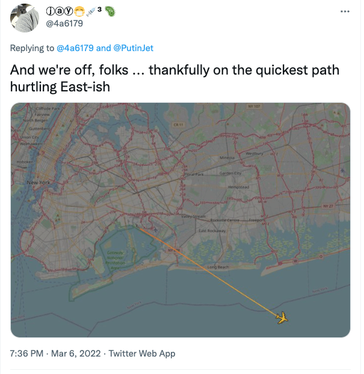Open the three-dot more options menu
The image size is (364, 374).
coord(345,11)
